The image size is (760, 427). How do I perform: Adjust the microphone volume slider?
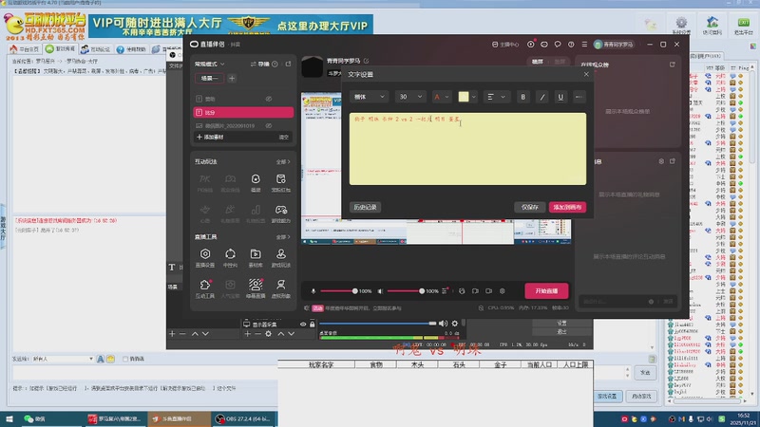click(338, 291)
